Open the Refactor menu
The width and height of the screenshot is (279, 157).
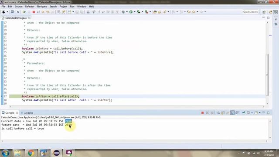click(30, 7)
